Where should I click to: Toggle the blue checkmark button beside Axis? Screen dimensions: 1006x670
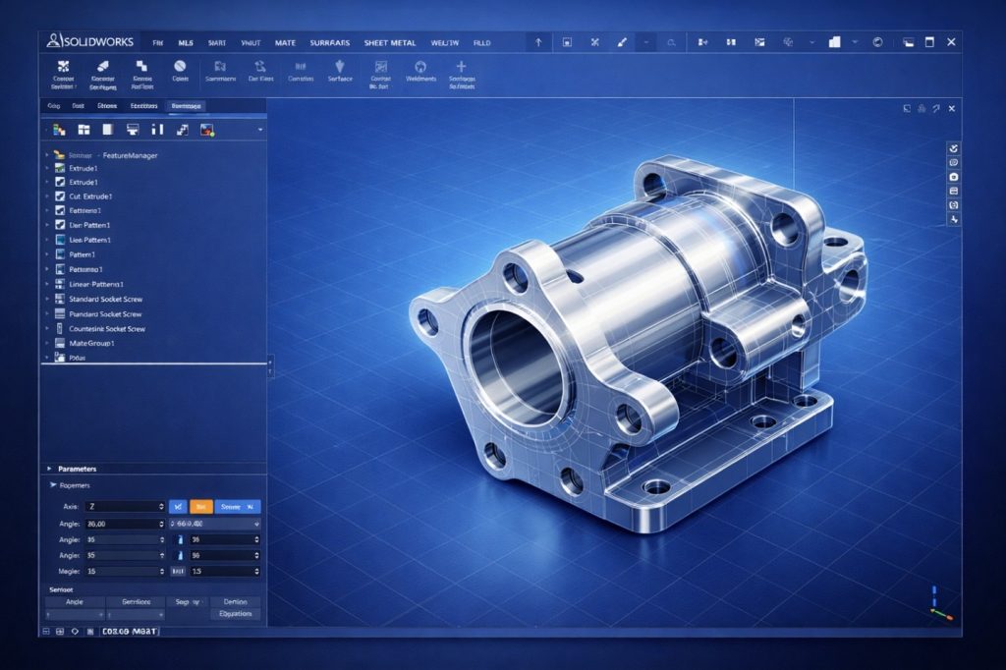pos(178,506)
